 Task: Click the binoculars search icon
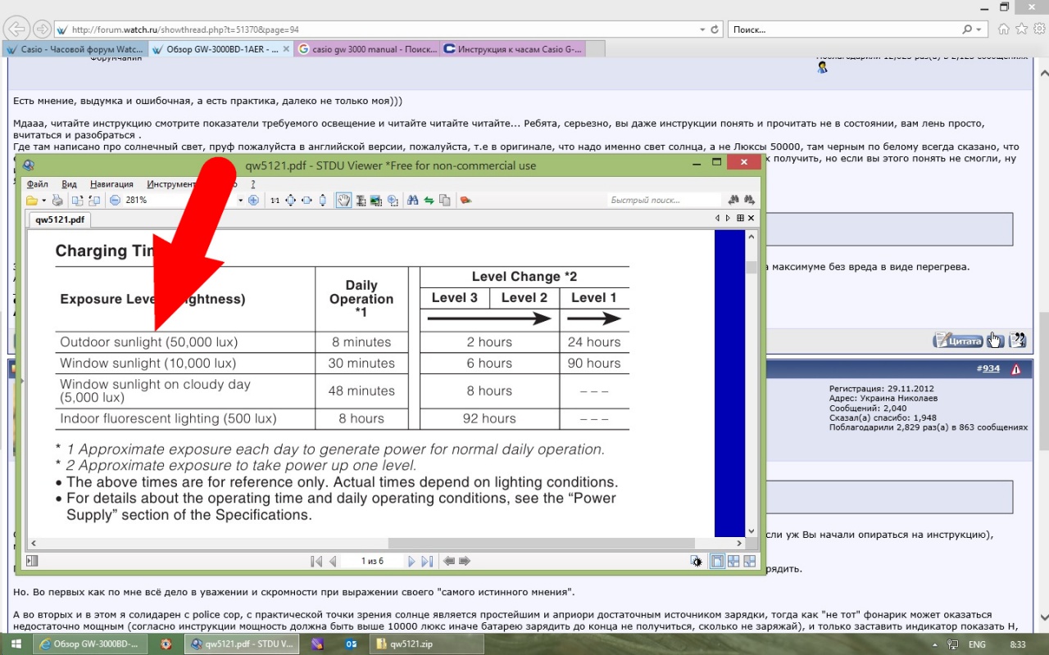(413, 200)
